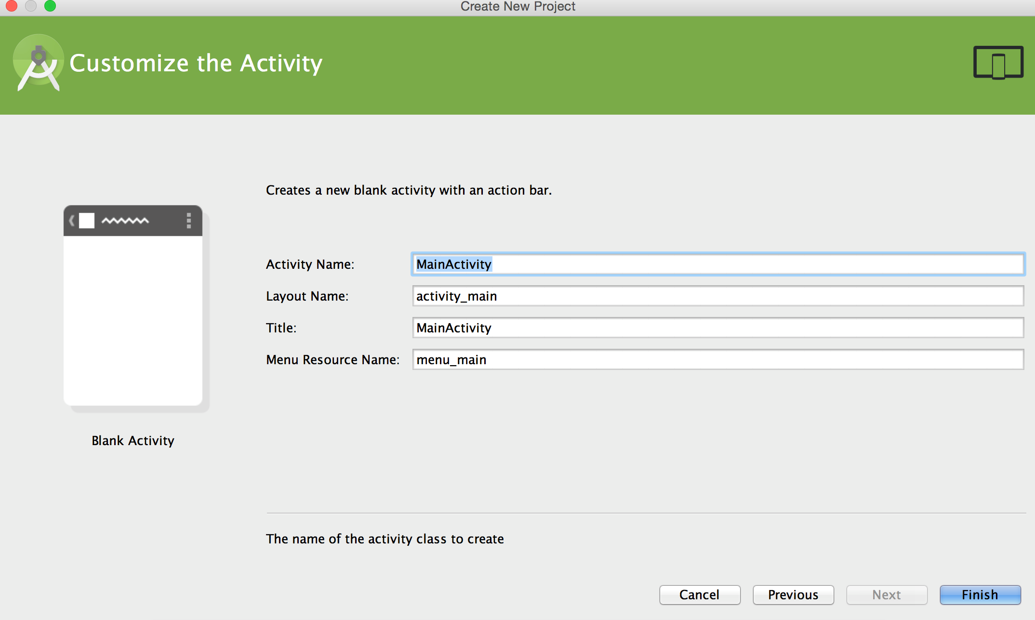Select the Title field text
This screenshot has height=620, width=1035.
453,328
